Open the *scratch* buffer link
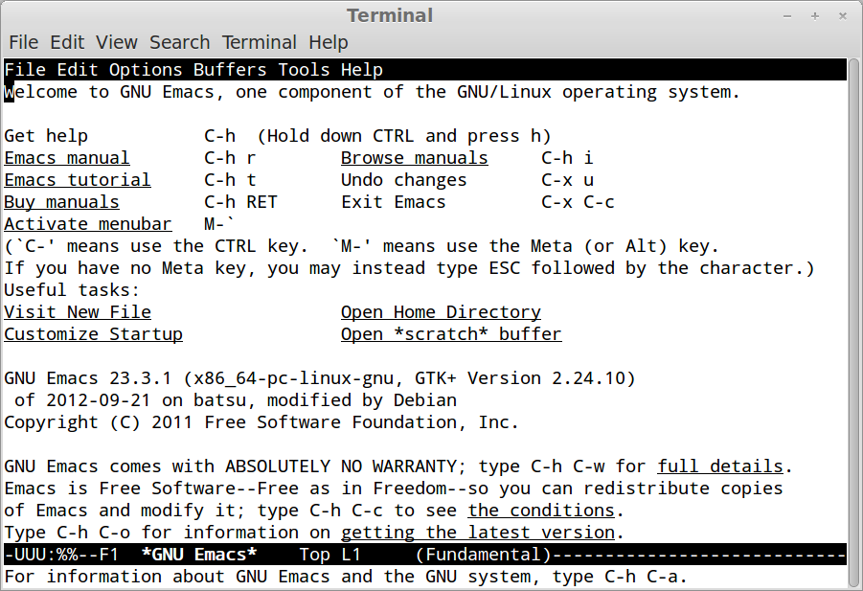863x591 pixels. (451, 334)
